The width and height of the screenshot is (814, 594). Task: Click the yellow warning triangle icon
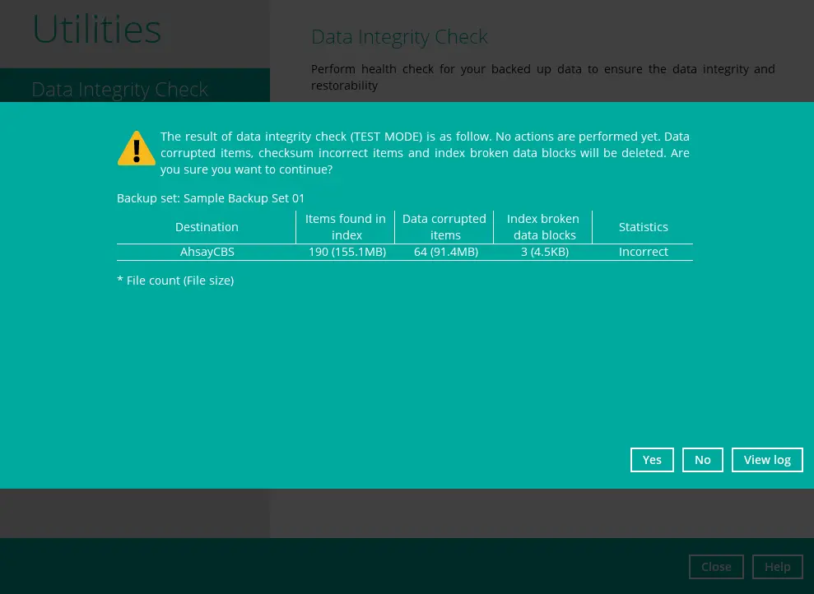(x=137, y=148)
